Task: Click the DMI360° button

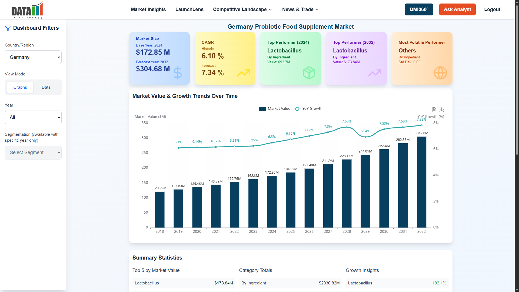Action: 419,9
